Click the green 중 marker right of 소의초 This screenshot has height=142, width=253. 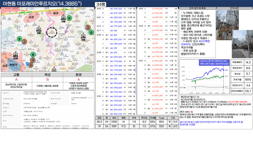[91, 32]
